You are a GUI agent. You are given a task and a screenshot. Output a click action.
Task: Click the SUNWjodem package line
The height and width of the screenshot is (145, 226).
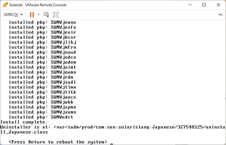[42, 62]
